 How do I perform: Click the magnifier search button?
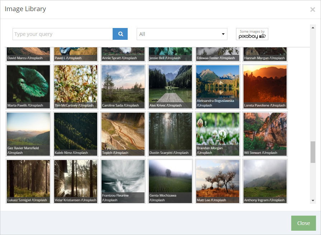(x=120, y=34)
